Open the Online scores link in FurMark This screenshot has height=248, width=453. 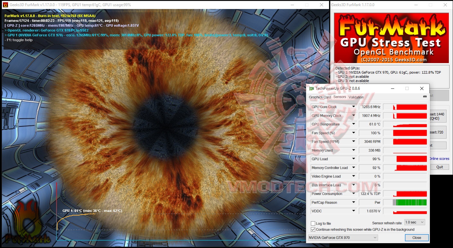click(439, 159)
